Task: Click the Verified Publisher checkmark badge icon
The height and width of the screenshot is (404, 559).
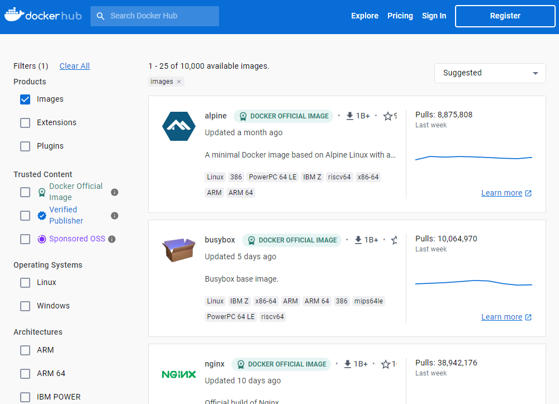Action: pos(42,216)
